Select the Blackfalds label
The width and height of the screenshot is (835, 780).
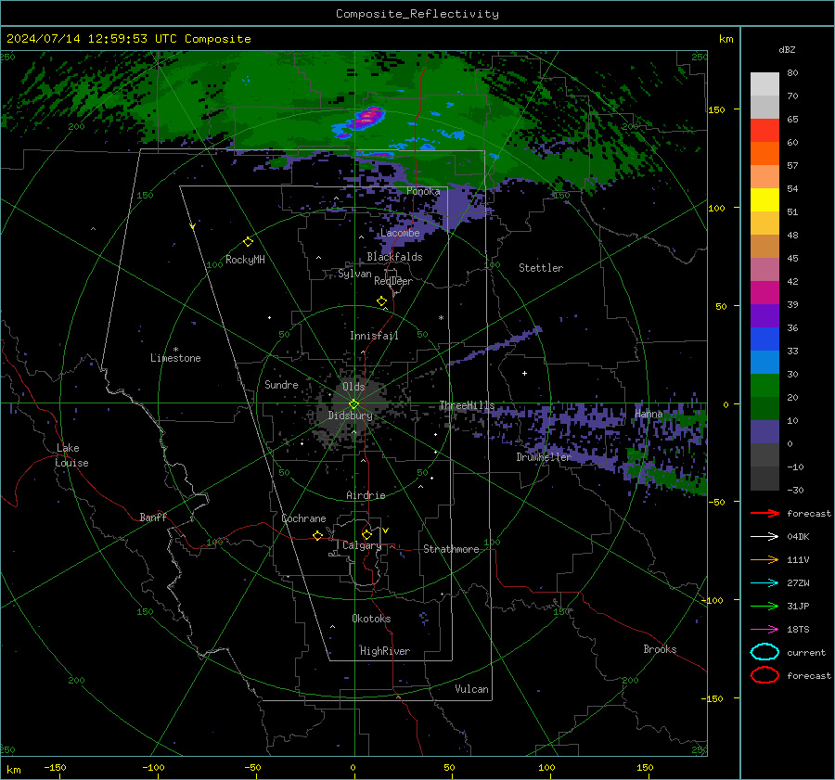pyautogui.click(x=394, y=257)
